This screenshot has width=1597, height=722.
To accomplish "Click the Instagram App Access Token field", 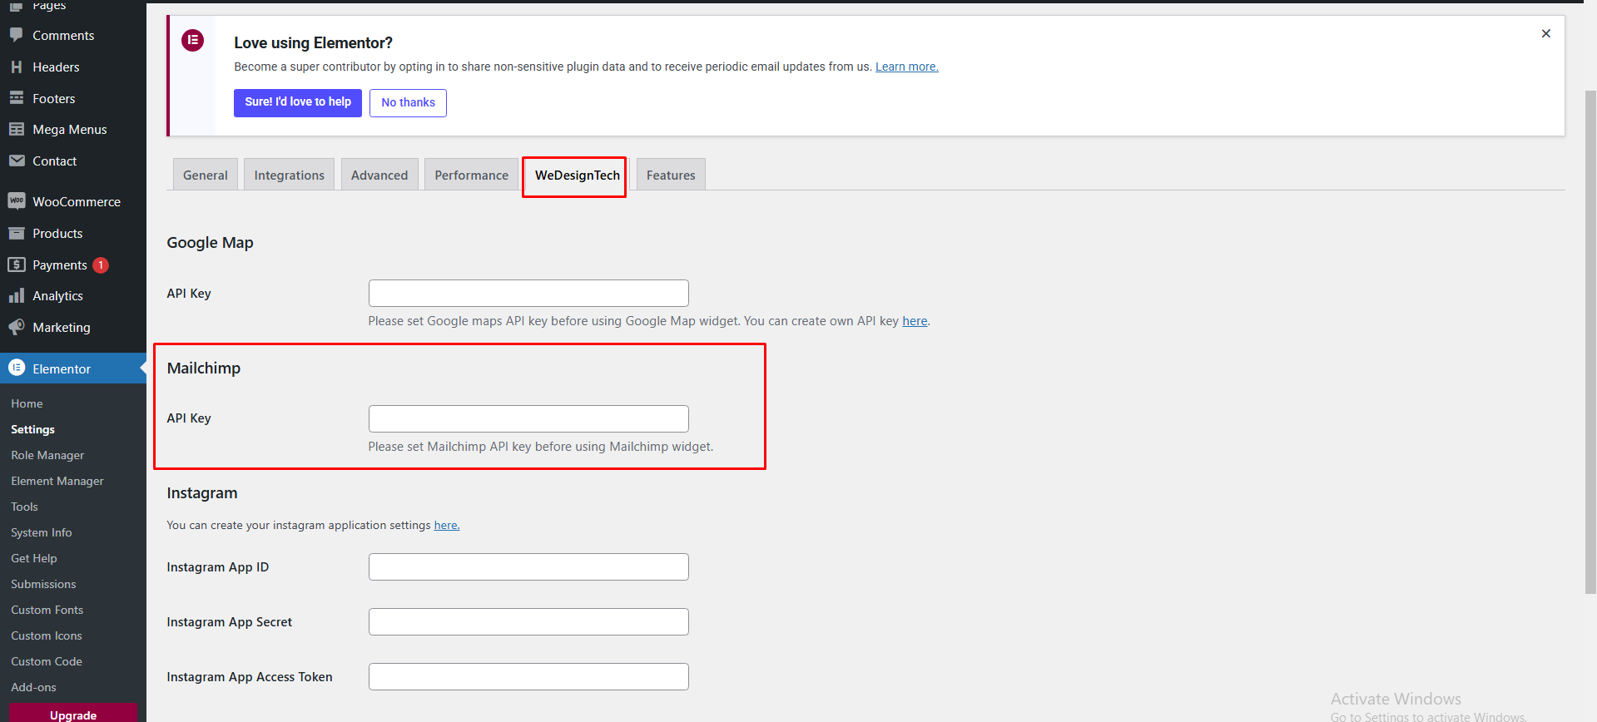I will pos(528,676).
